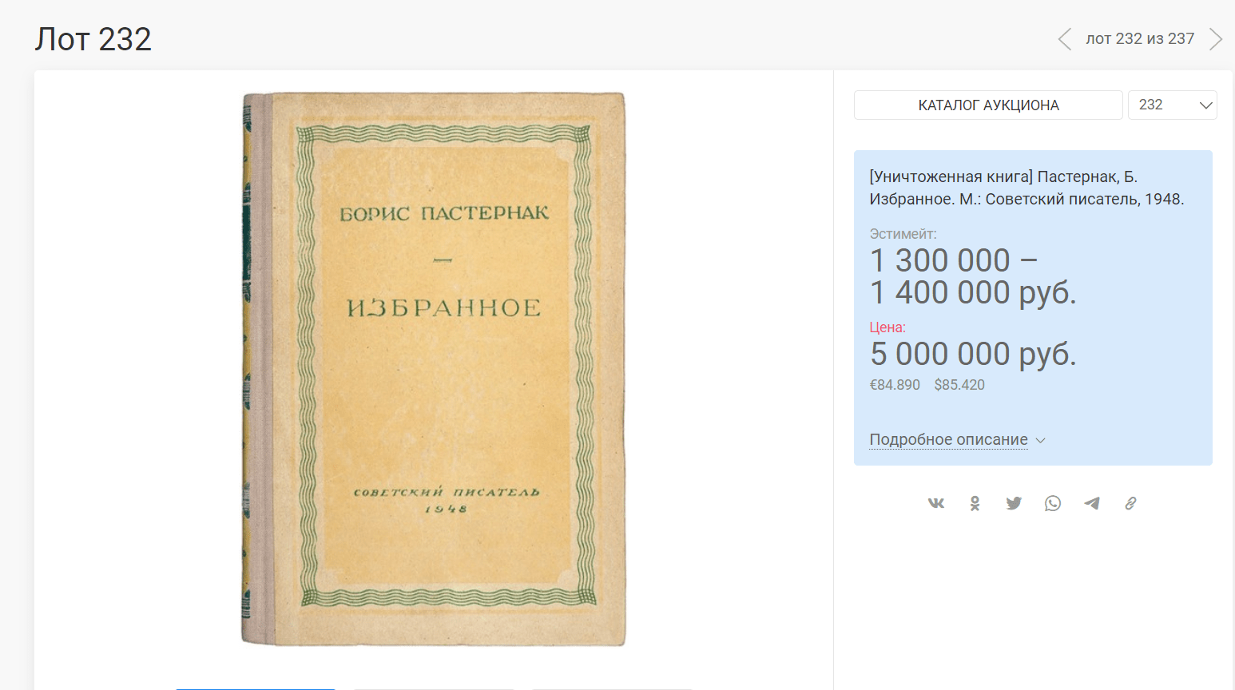Screen dimensions: 1235x690
Task: Go to the next lot arrow
Action: pos(1215,39)
